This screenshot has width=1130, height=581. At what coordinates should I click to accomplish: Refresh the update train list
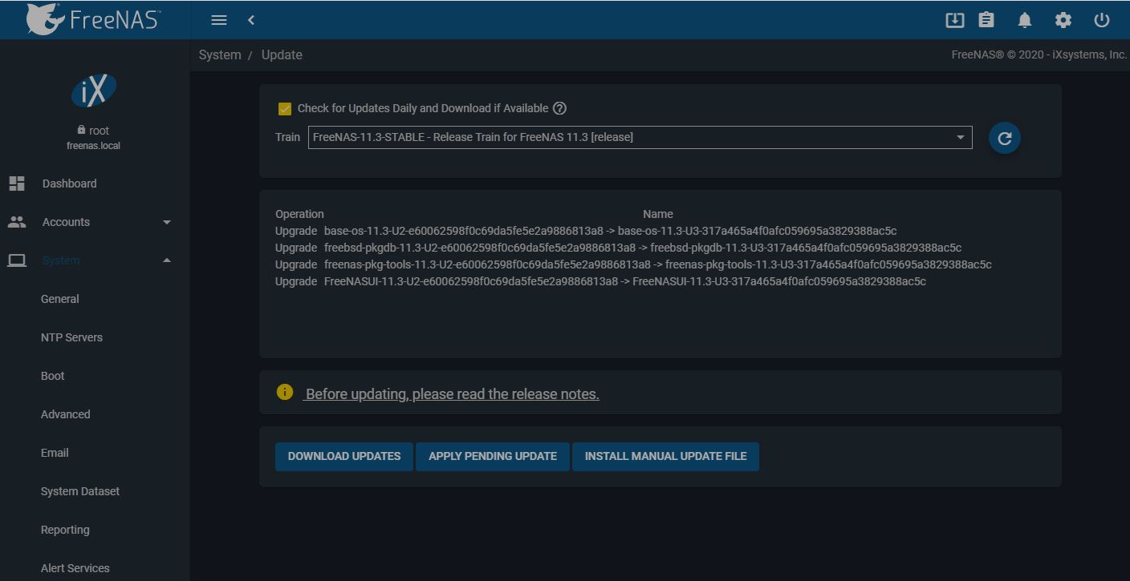click(x=1004, y=138)
